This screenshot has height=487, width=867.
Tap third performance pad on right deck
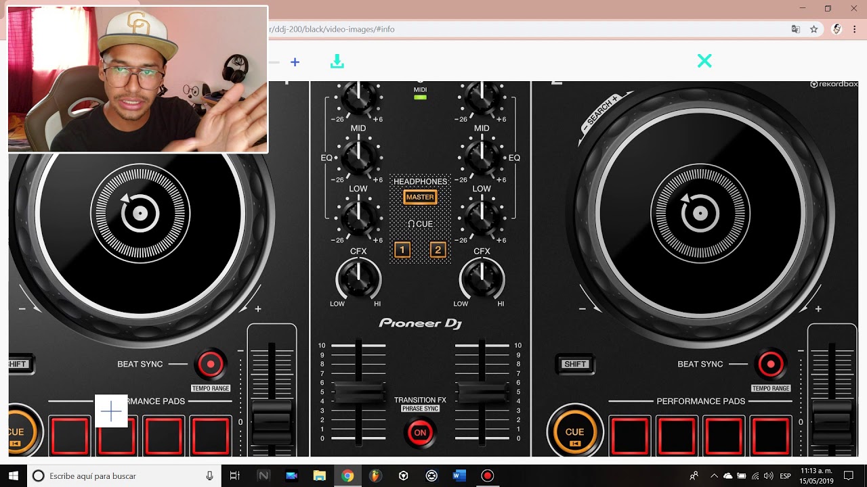(723, 436)
